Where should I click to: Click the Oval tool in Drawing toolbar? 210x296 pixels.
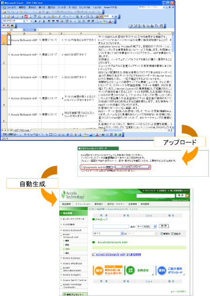click(x=55, y=135)
